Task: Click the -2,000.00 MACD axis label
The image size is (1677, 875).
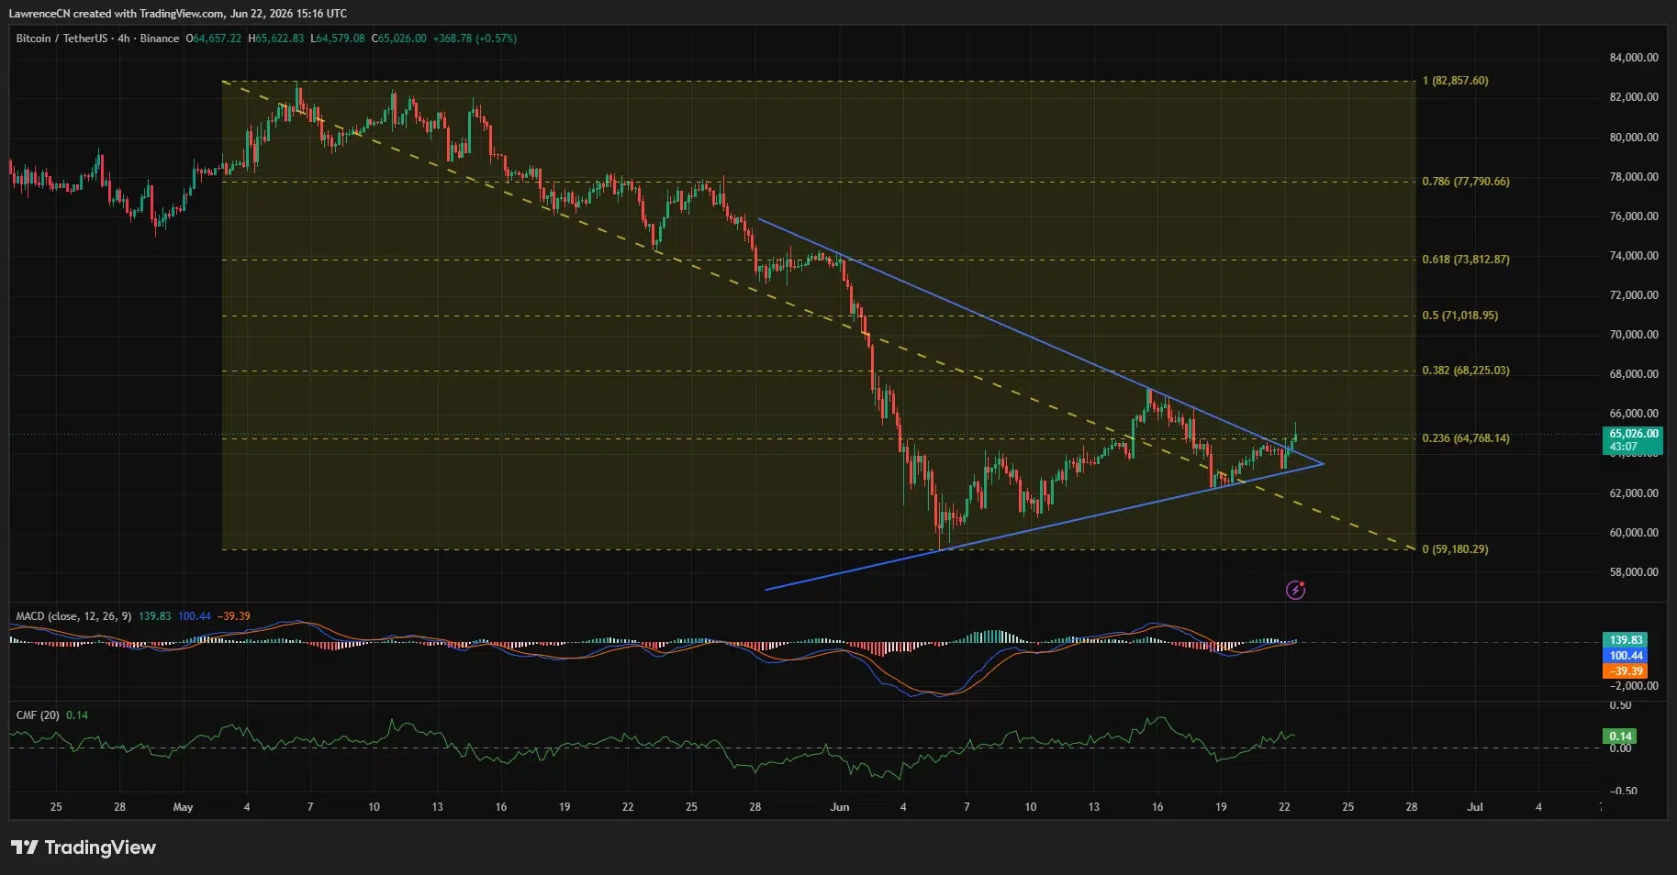Action: (1634, 686)
